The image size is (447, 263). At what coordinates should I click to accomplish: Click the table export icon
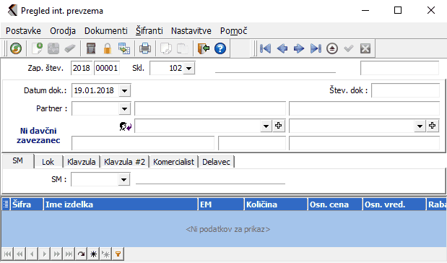(x=124, y=48)
